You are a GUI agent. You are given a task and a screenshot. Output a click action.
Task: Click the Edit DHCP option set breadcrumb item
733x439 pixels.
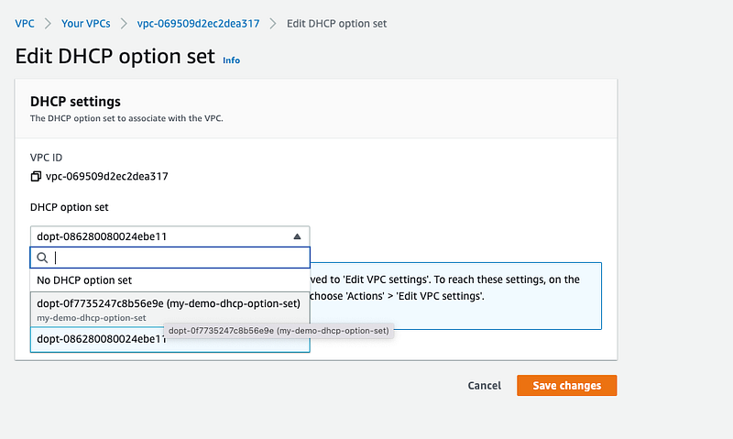(x=339, y=22)
